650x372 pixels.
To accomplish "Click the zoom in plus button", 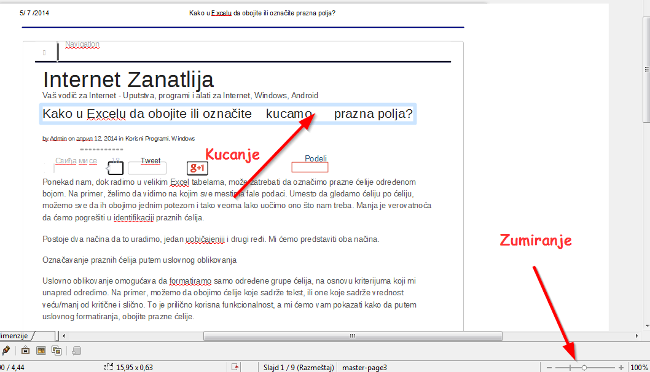I will tap(621, 368).
